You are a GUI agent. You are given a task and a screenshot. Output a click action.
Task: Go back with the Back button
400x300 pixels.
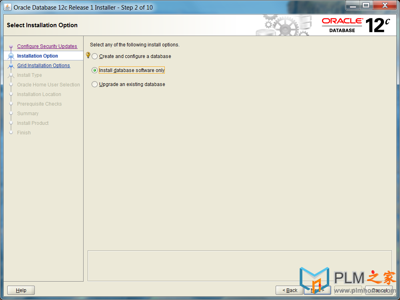[x=290, y=290]
